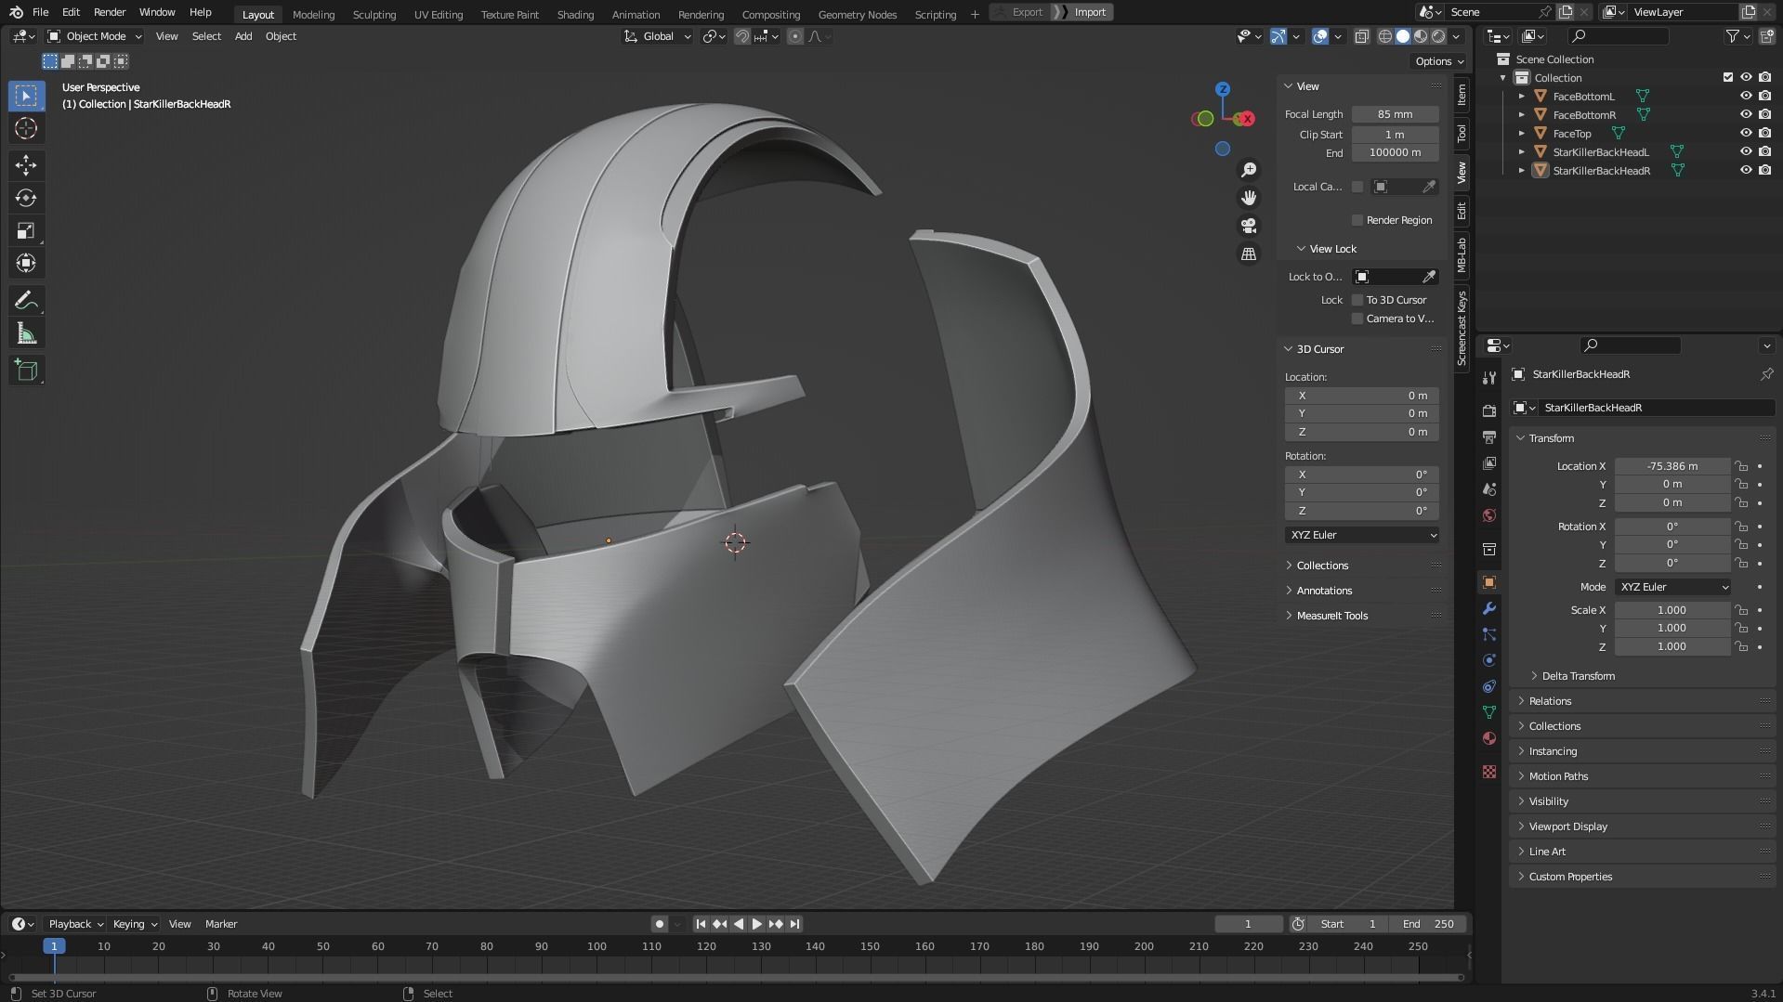Screen dimensions: 1783x1002
Task: Click the pan hand viewport icon
Action: tap(1249, 198)
